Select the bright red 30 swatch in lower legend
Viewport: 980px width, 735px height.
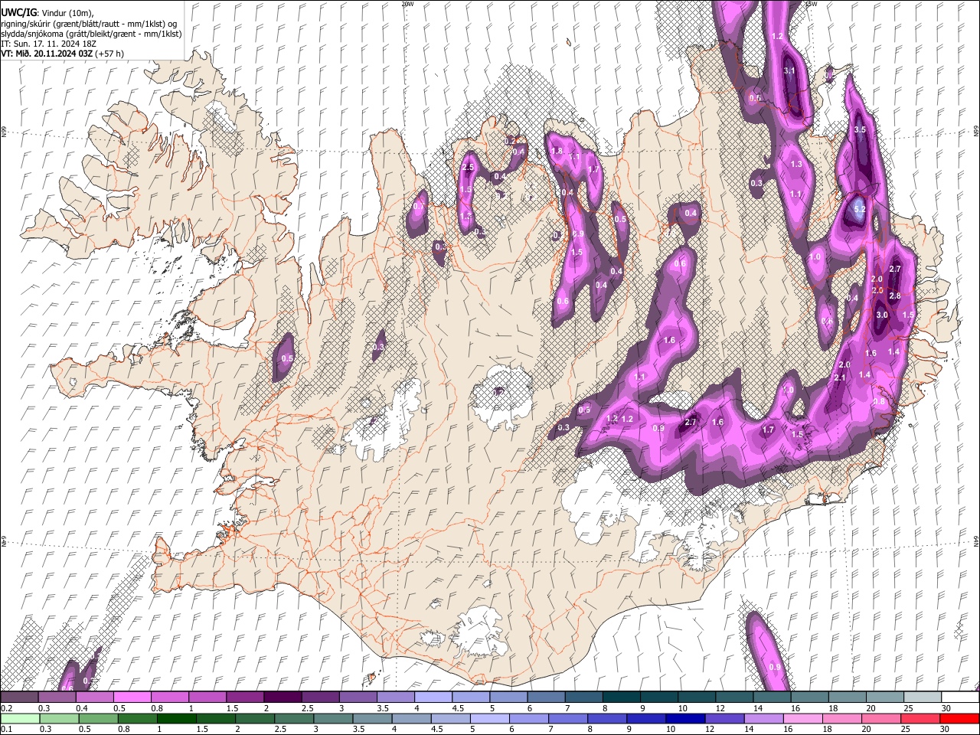click(x=960, y=719)
